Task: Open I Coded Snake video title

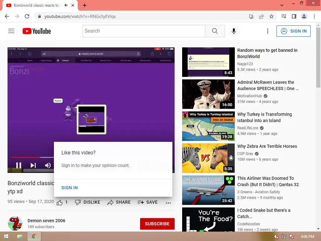Action: coord(264,213)
